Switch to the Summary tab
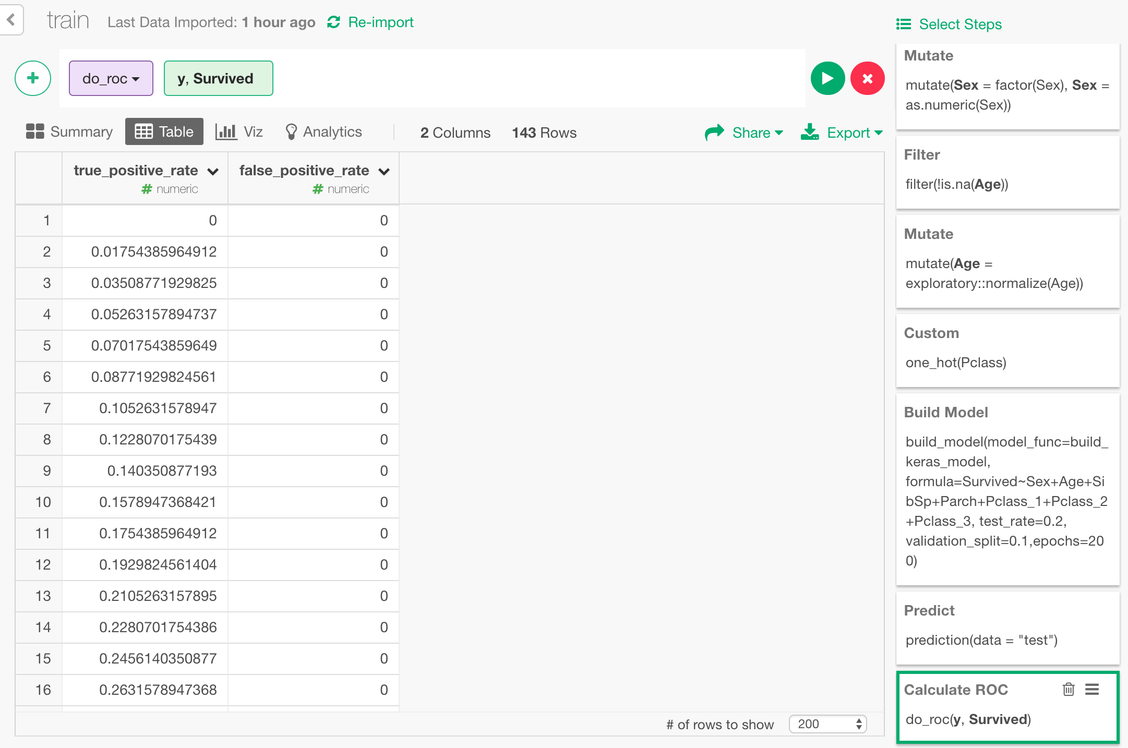Image resolution: width=1128 pixels, height=748 pixels. (69, 131)
